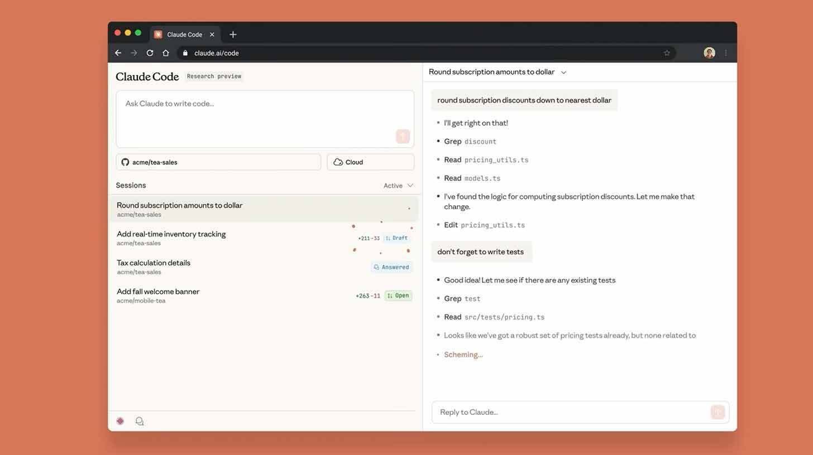
Task: Click the browser forward arrow
Action: click(134, 53)
